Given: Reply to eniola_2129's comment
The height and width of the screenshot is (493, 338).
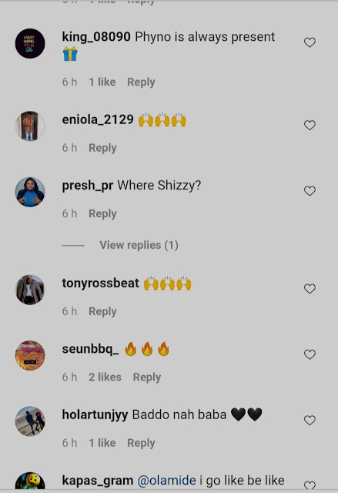Looking at the screenshot, I should [102, 148].
